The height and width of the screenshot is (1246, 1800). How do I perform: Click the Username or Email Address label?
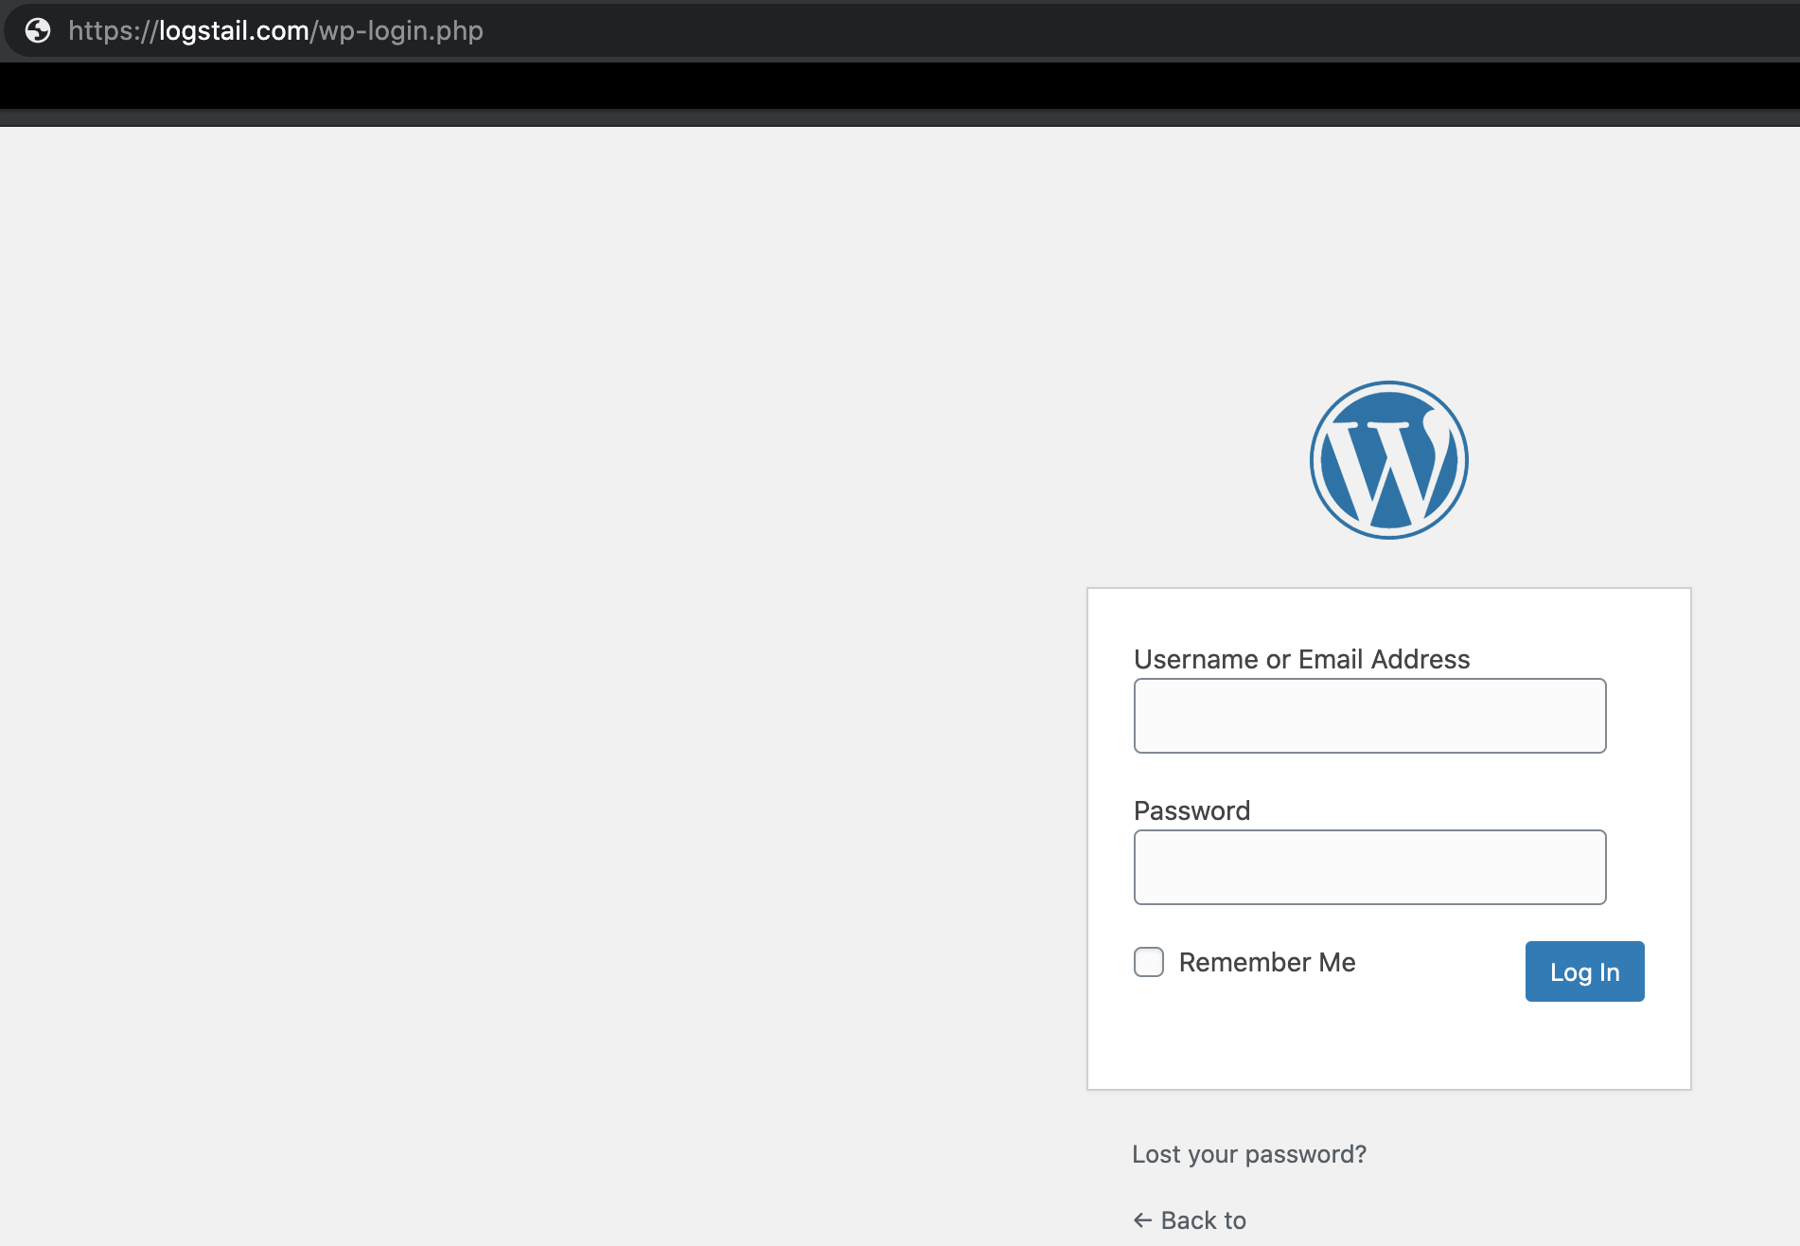tap(1301, 659)
